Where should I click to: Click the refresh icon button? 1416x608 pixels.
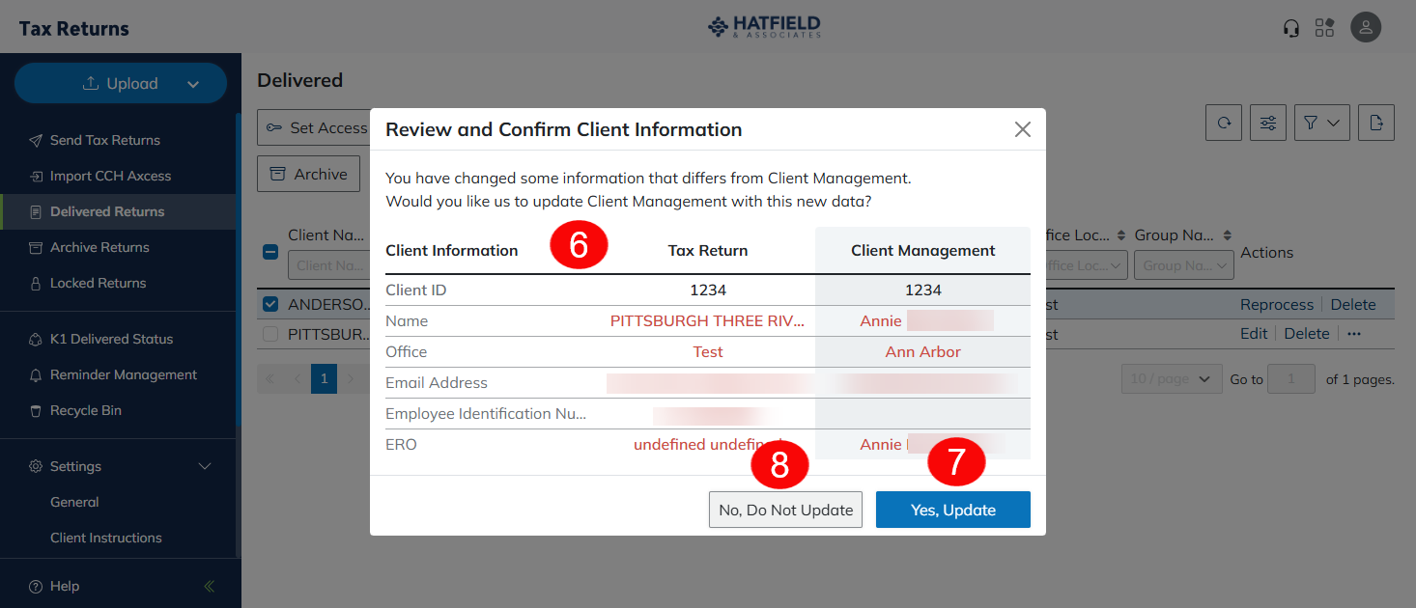click(1224, 123)
